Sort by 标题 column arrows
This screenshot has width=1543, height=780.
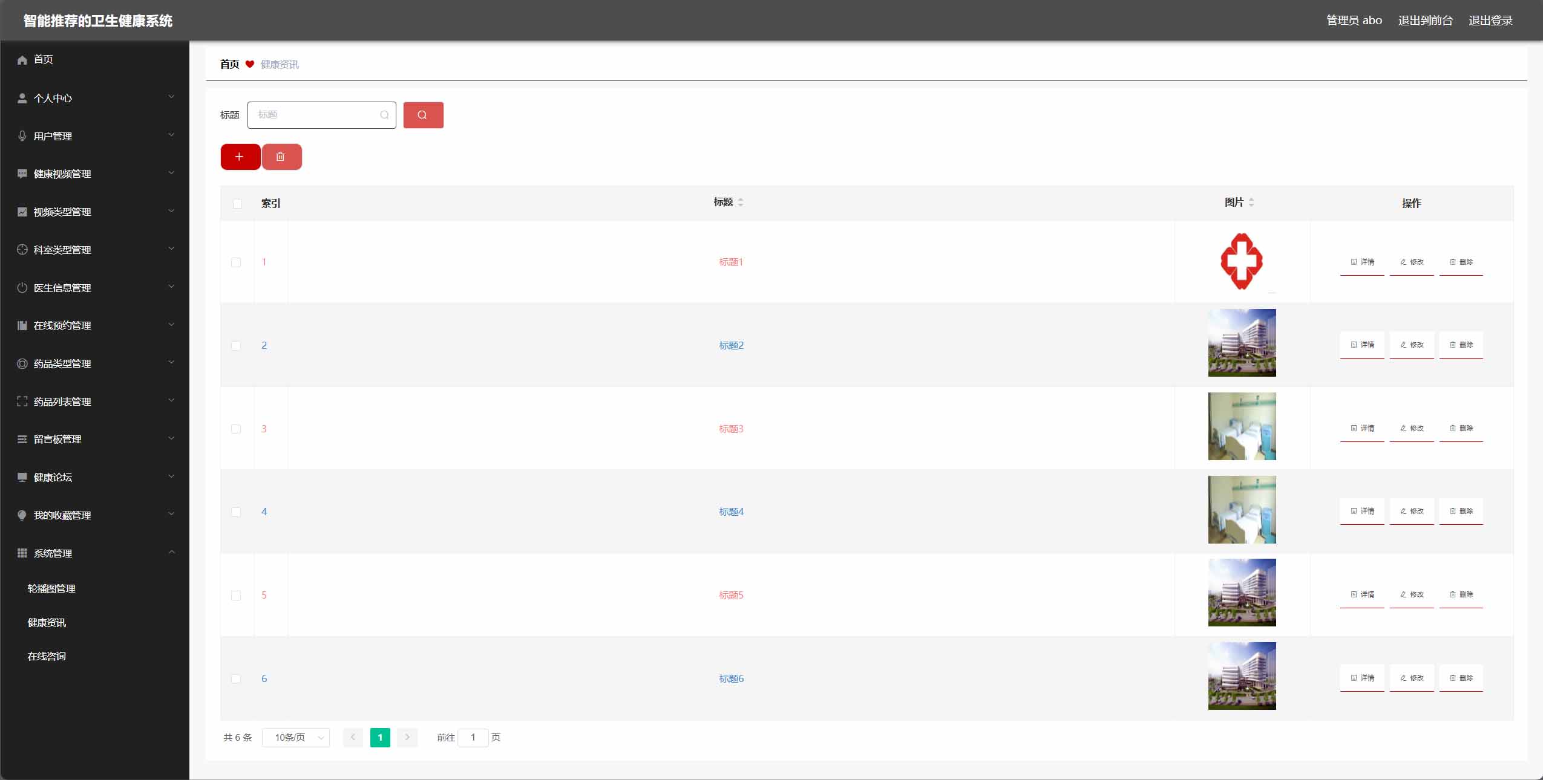[741, 203]
